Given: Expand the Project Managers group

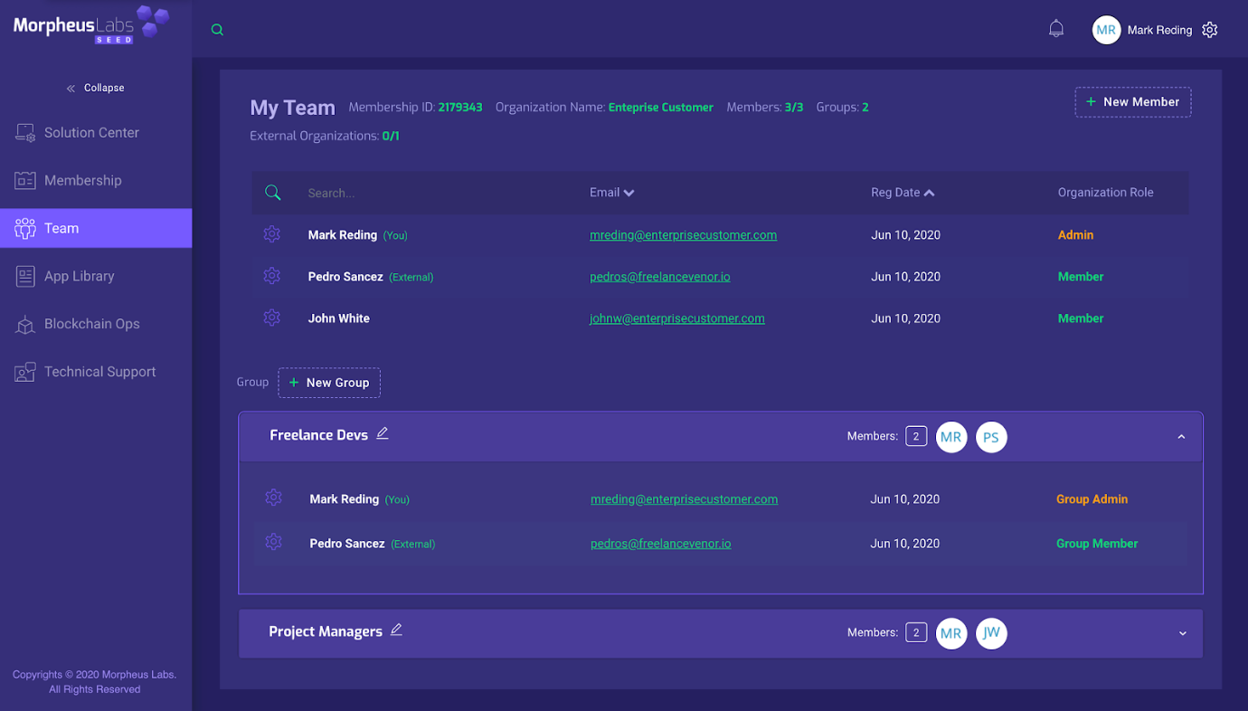Looking at the screenshot, I should (x=1181, y=633).
